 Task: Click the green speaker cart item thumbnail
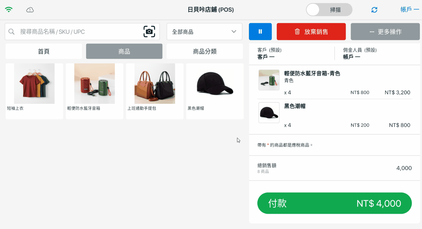tap(269, 80)
